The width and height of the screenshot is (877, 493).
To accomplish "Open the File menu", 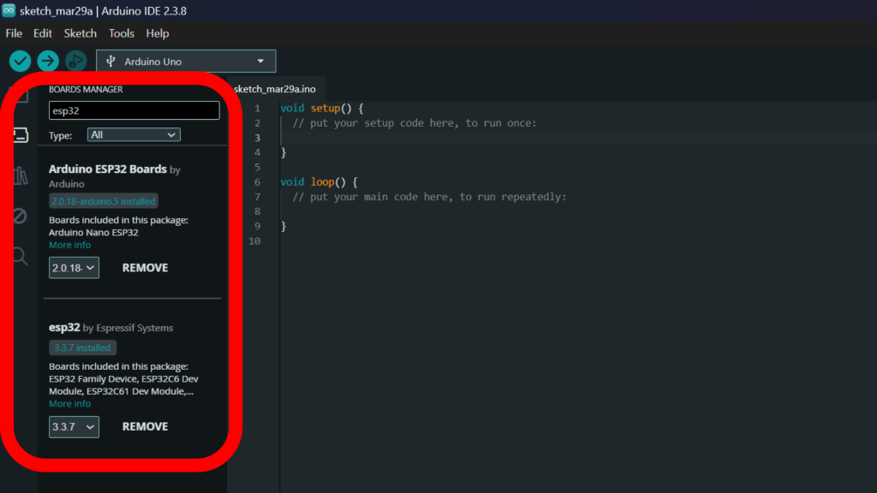I will click(14, 33).
